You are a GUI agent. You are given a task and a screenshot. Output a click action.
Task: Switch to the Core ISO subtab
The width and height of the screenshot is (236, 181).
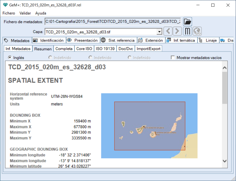[84, 48]
